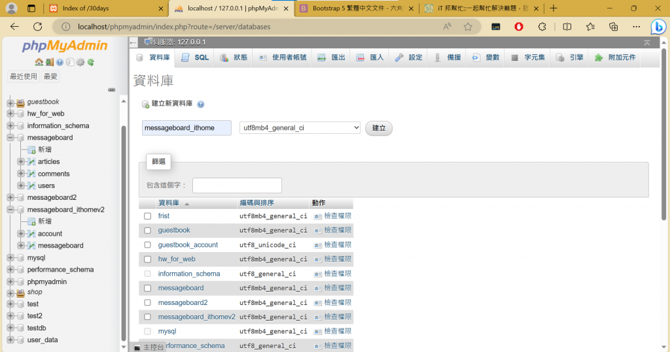Click 檢查權限 icon for frist row

pyautogui.click(x=318, y=216)
